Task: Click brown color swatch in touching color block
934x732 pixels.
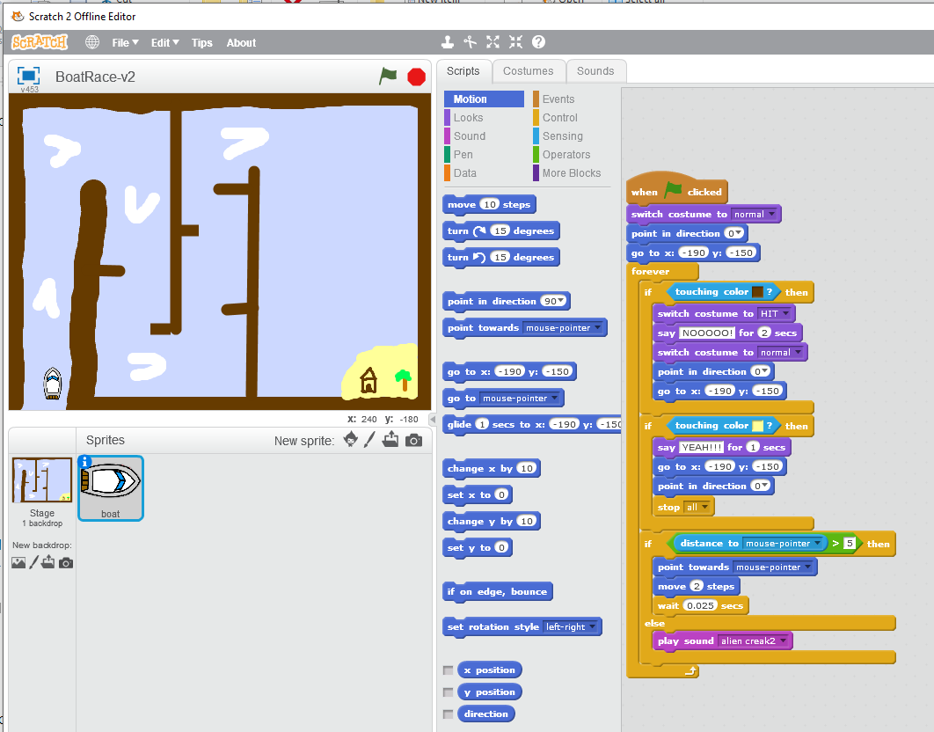Action: click(757, 292)
